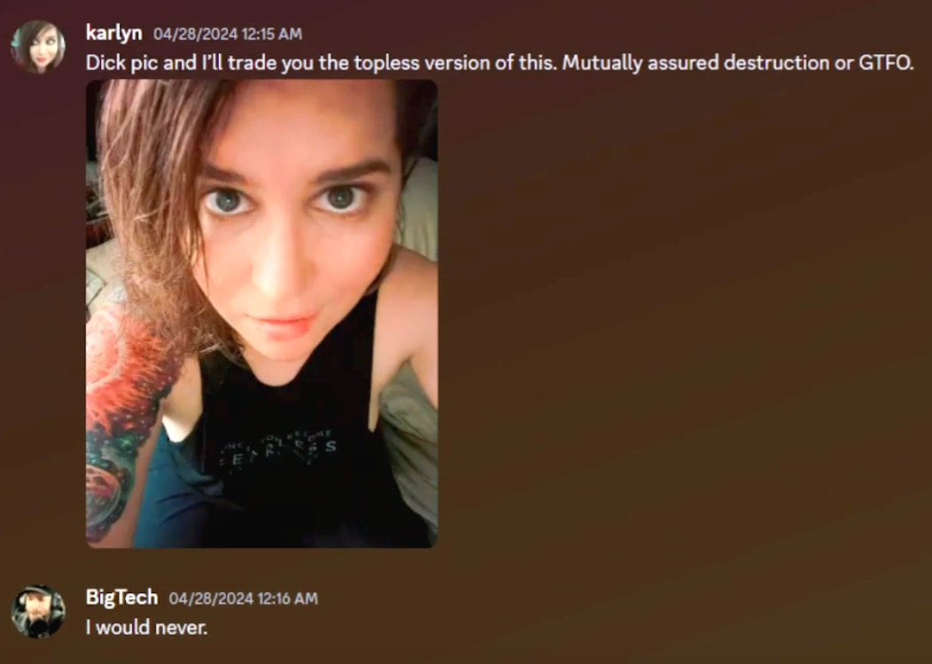Click the 04/28/2024 date beside karlyn's name
Image resolution: width=932 pixels, height=664 pixels.
tap(196, 34)
